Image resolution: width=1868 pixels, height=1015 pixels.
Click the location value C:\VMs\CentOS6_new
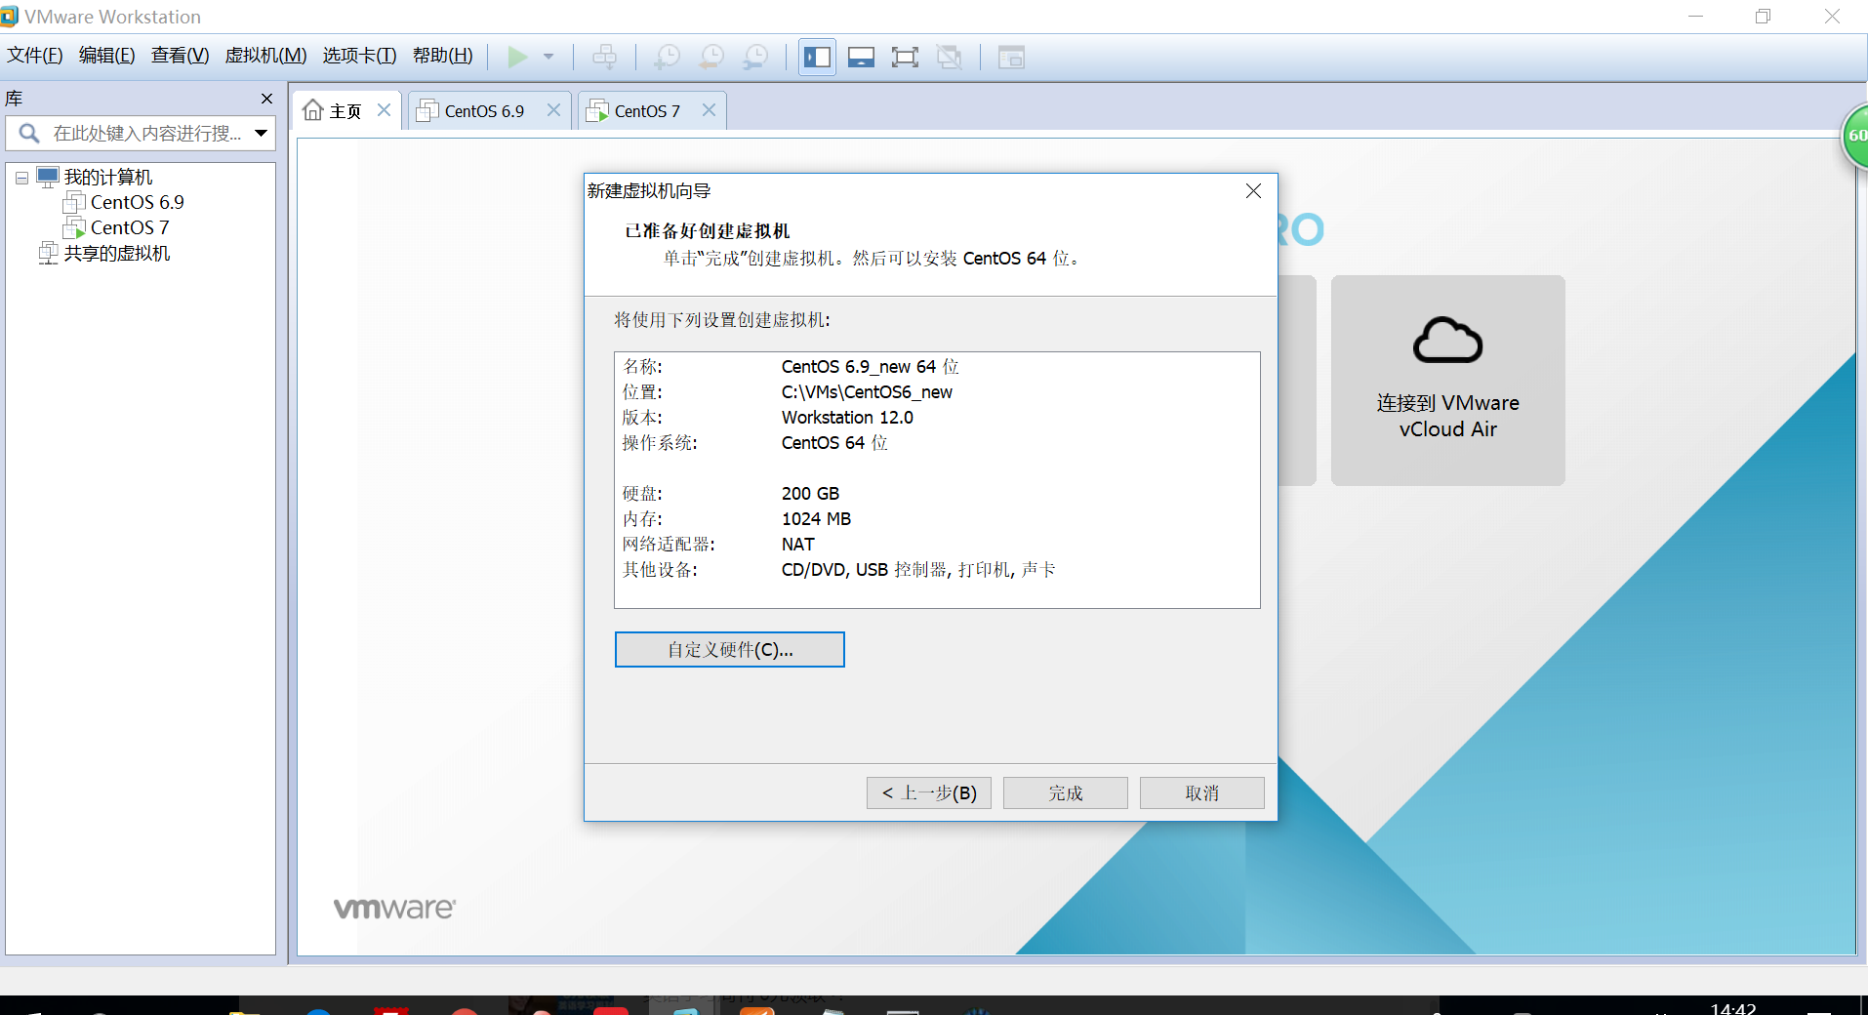pos(867,392)
